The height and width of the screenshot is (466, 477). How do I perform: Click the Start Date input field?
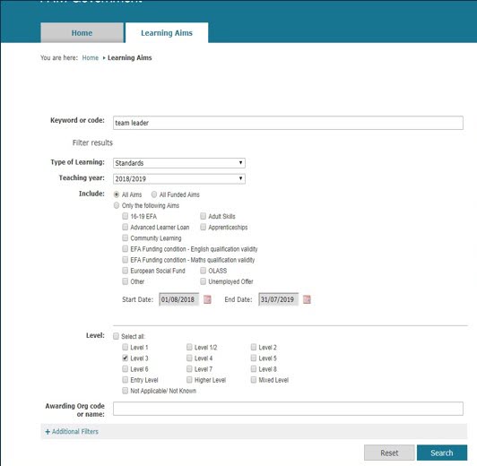coord(179,299)
